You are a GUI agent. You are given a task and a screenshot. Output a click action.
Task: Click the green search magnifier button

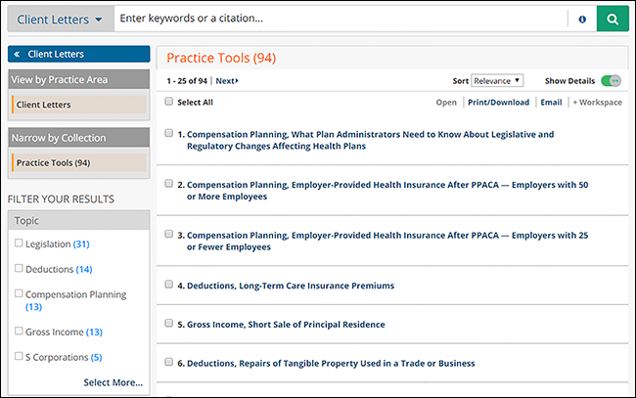pos(613,19)
